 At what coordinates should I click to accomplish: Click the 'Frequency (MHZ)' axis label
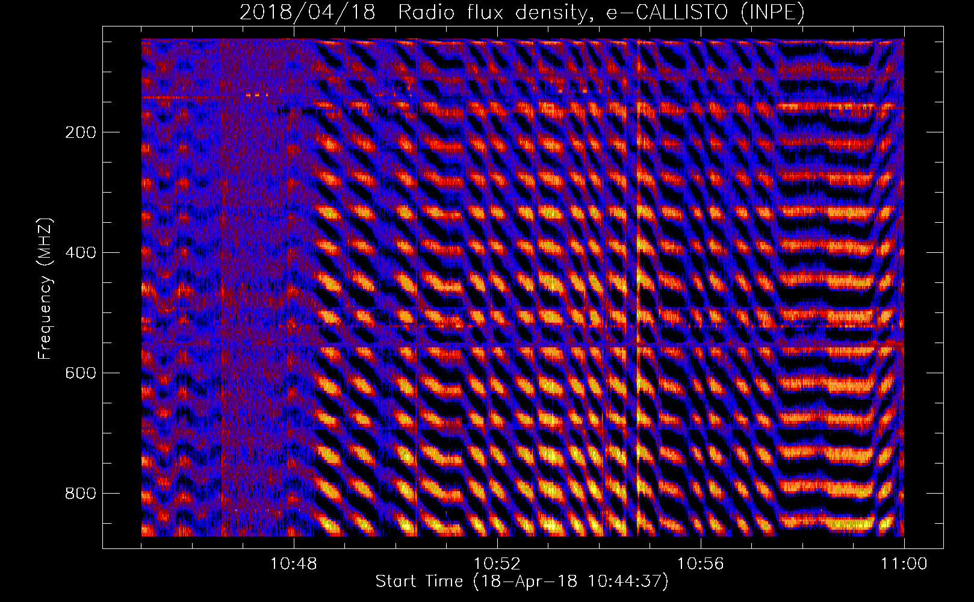click(x=46, y=289)
